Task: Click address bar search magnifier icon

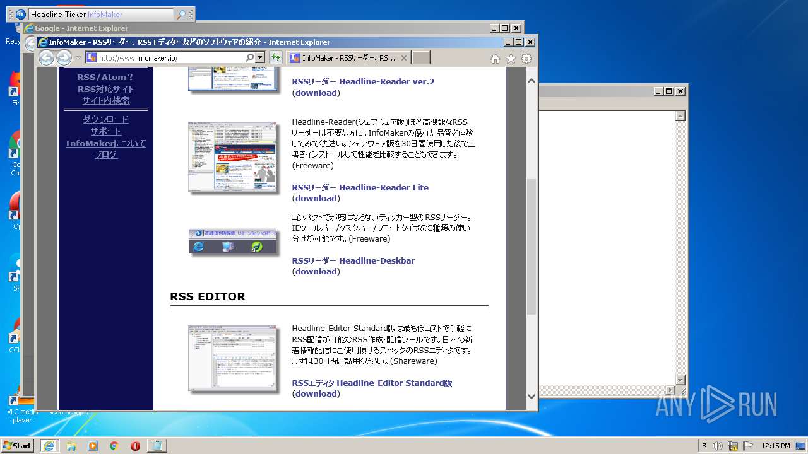Action: (250, 58)
